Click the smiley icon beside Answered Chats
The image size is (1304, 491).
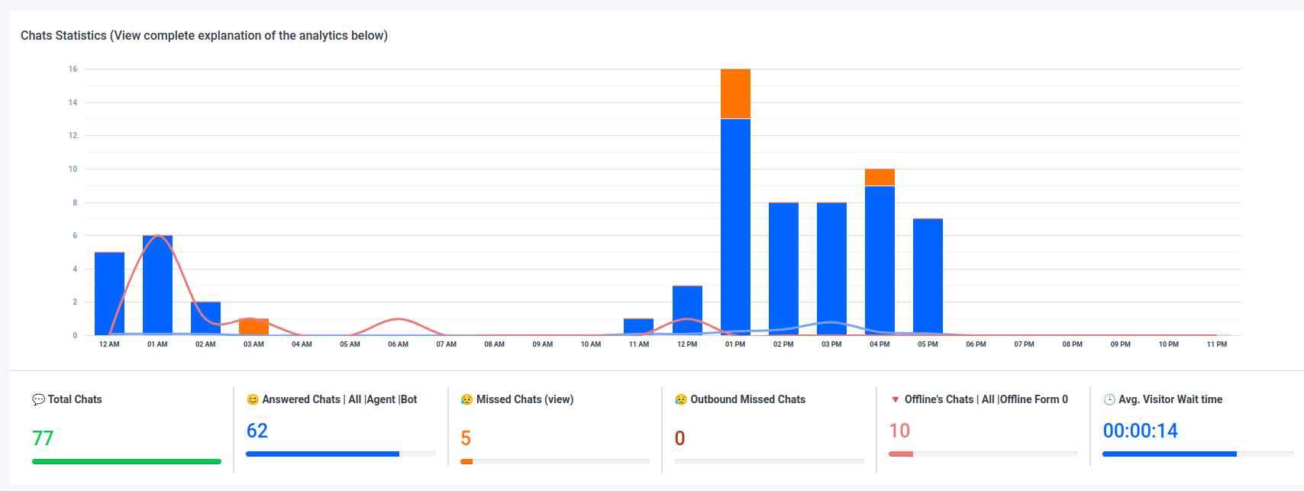(x=253, y=399)
